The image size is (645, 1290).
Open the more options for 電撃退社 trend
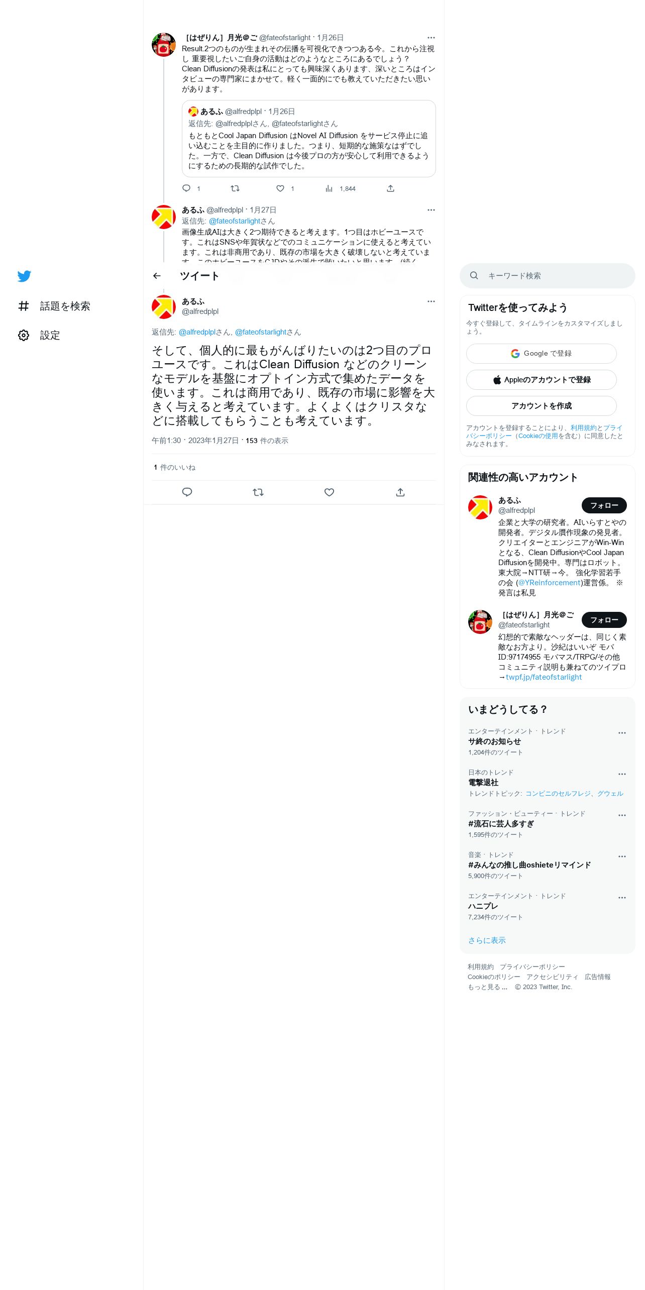(622, 774)
